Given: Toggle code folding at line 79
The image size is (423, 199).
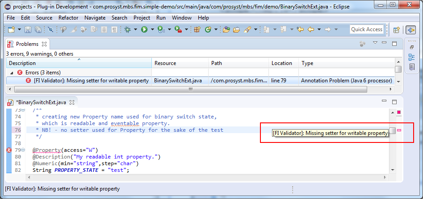Looking at the screenshot, I should pos(23,150).
